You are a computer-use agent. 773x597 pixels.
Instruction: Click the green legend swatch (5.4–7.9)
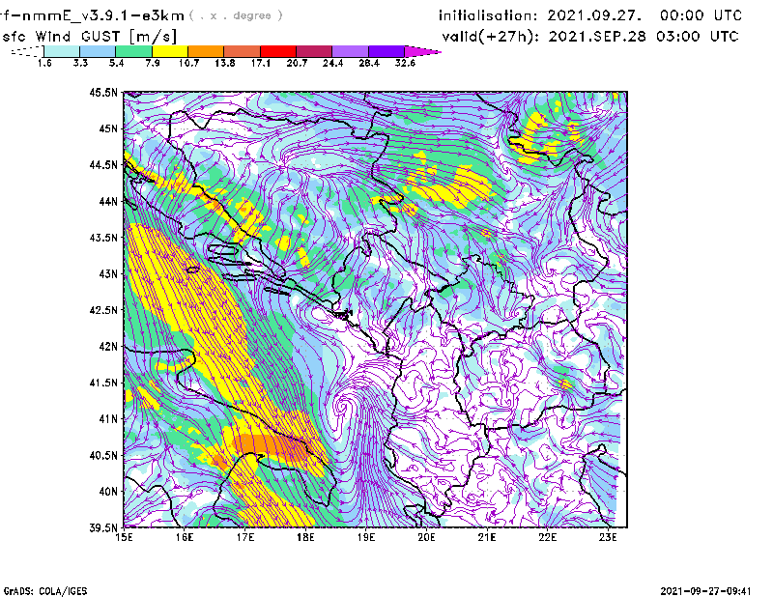coord(133,51)
